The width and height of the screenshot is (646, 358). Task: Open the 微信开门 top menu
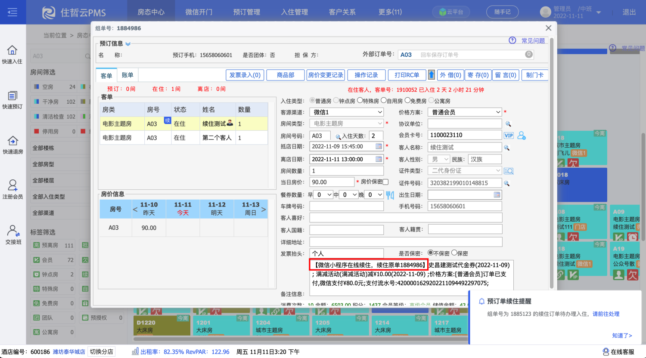click(199, 12)
